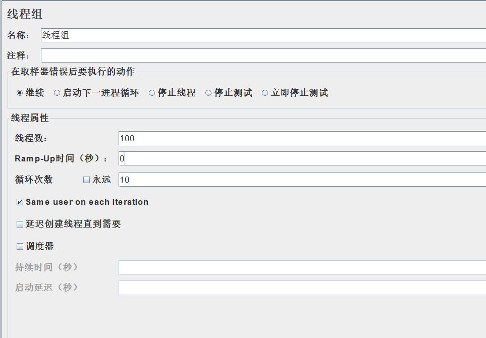Click the 名称 name field
This screenshot has height=338, width=486.
tap(263, 35)
